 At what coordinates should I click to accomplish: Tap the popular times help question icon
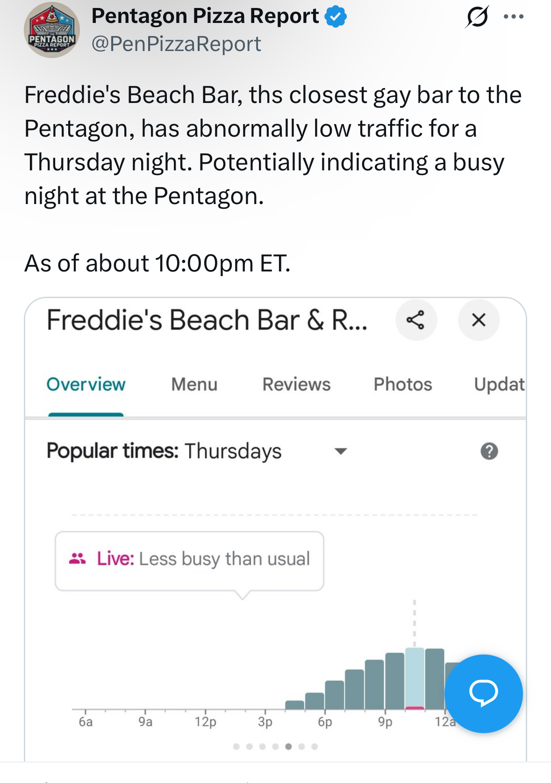click(x=489, y=451)
